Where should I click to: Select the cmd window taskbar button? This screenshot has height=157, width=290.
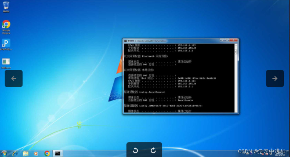pyautogui.click(x=57, y=153)
